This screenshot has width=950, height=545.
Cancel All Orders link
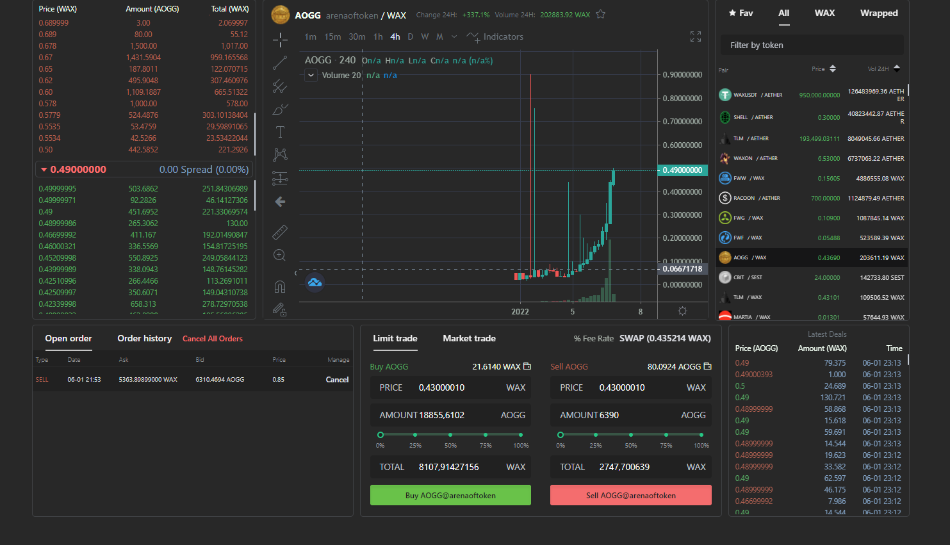tap(213, 339)
